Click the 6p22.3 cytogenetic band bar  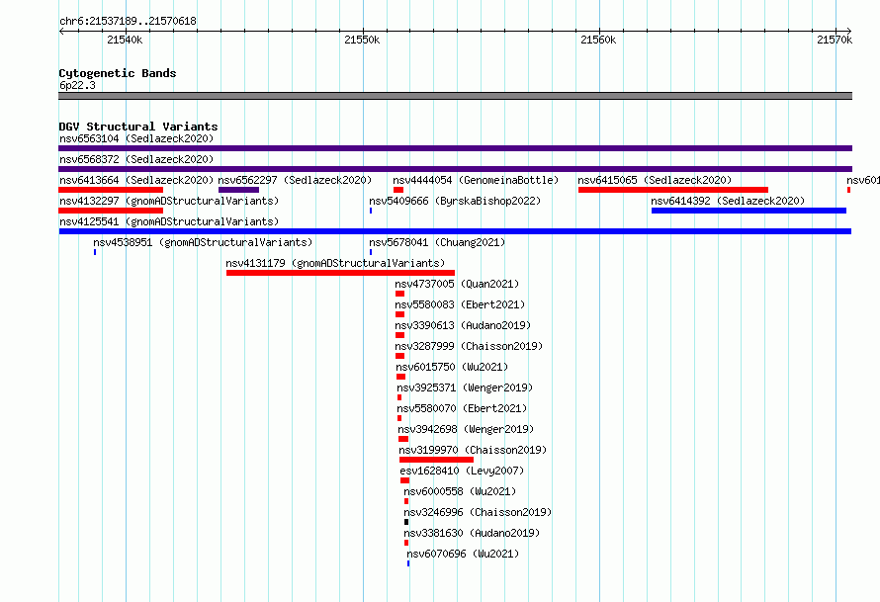[455, 96]
